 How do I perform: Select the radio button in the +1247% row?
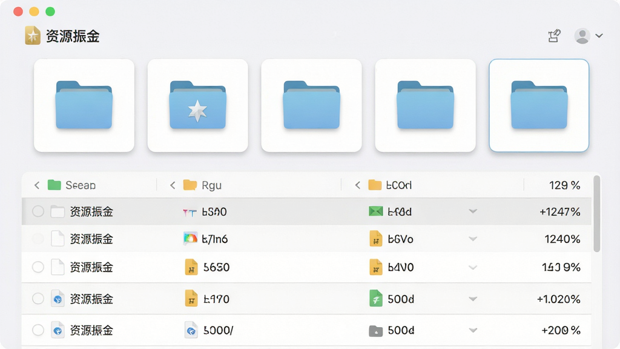coord(38,211)
